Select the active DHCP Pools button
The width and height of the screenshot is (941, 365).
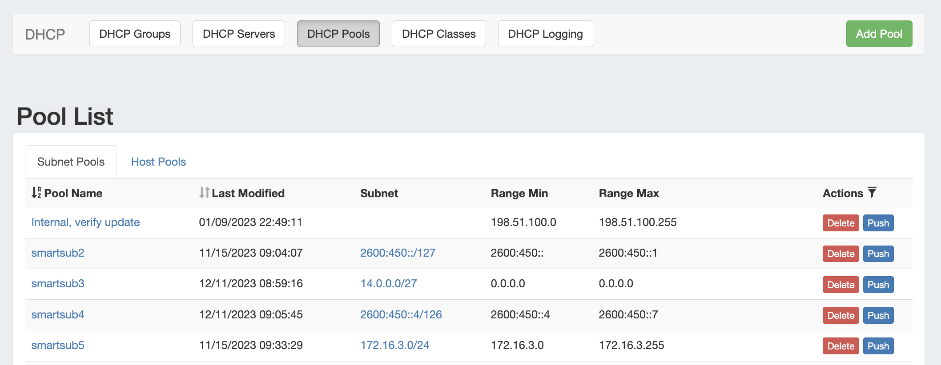pos(338,34)
